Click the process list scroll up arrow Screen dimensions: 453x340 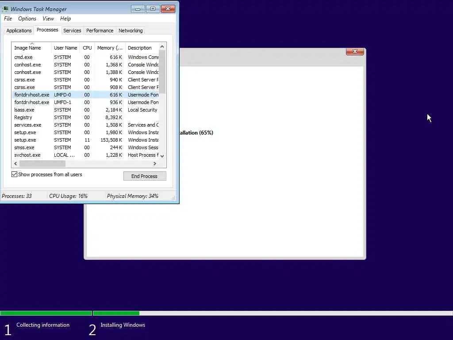(162, 47)
